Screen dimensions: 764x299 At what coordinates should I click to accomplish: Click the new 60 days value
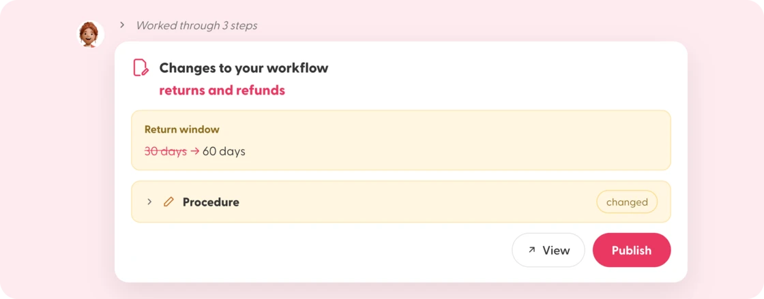pos(224,151)
